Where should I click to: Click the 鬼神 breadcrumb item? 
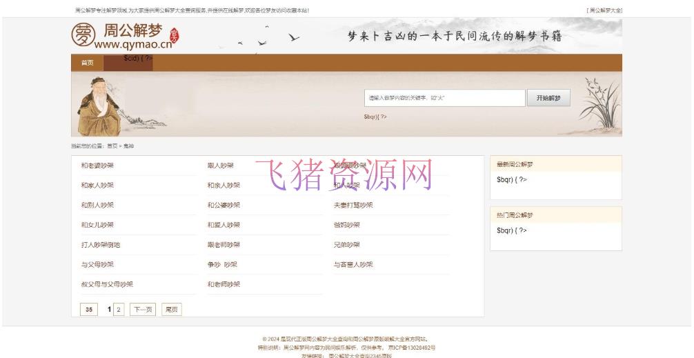[128, 146]
